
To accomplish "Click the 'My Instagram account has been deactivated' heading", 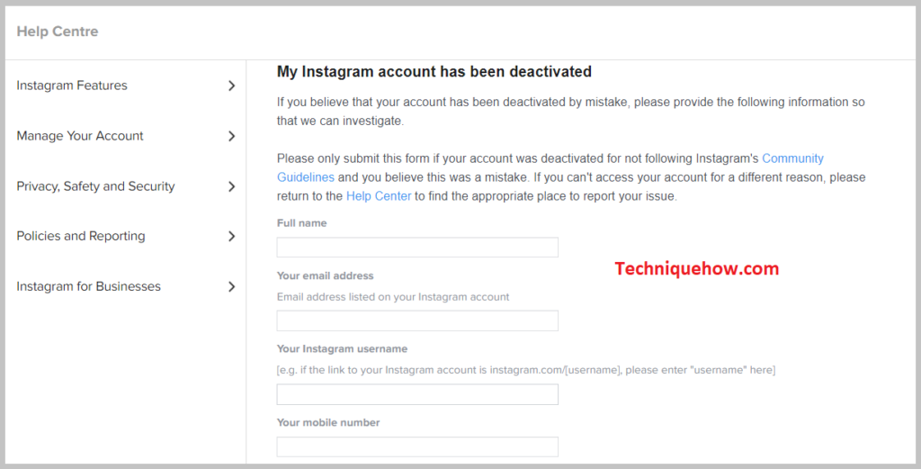I will coord(434,72).
